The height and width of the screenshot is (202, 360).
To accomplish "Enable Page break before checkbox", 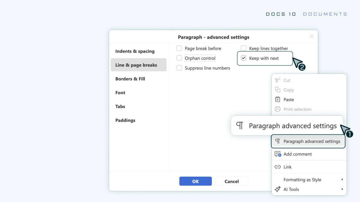I will click(x=179, y=48).
